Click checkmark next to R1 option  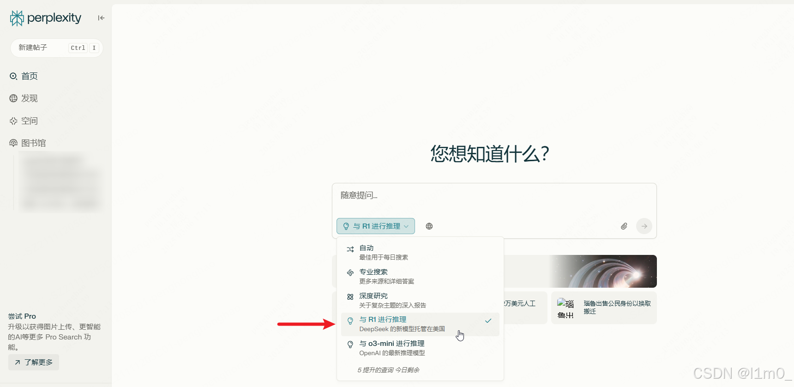(488, 320)
